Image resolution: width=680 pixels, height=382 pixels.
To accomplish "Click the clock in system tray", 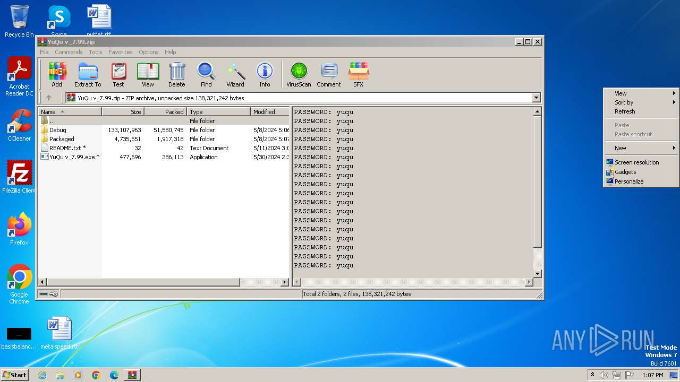I will (652, 375).
